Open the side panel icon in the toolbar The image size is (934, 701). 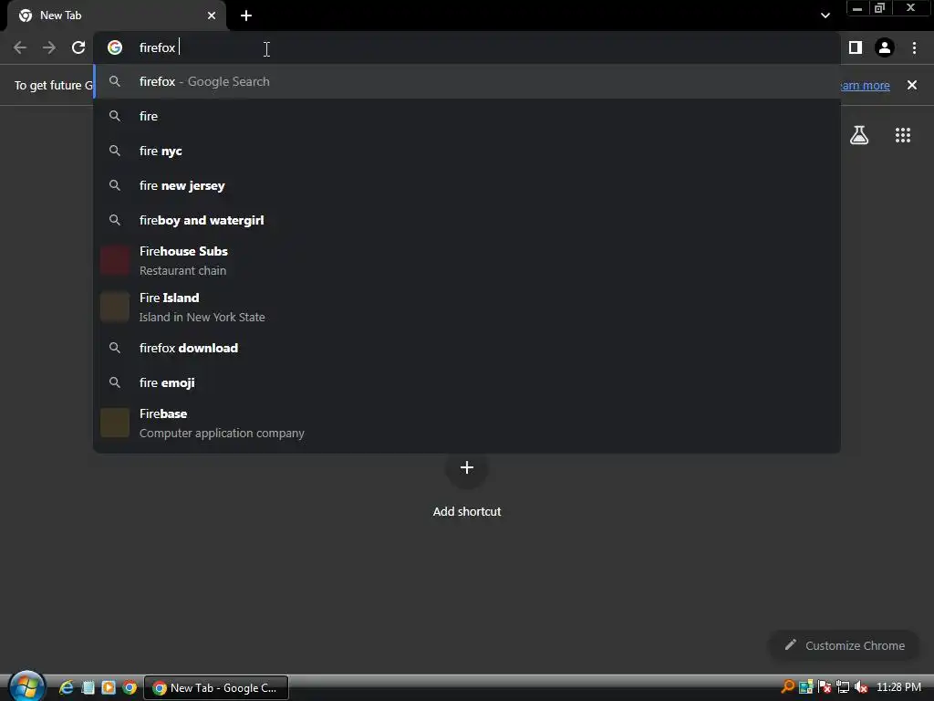click(856, 47)
